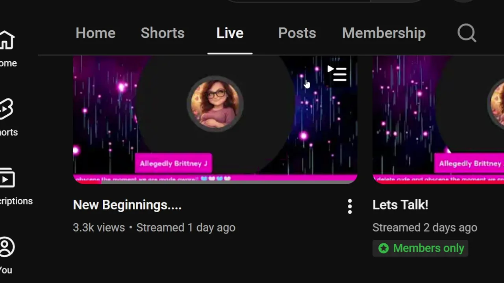504x283 pixels.
Task: Play the New Beginnings stream thumbnail
Action: [x=215, y=119]
